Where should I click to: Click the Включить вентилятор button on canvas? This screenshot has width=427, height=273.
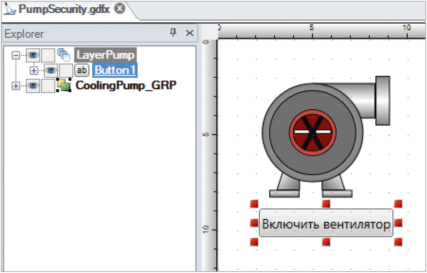coord(326,223)
